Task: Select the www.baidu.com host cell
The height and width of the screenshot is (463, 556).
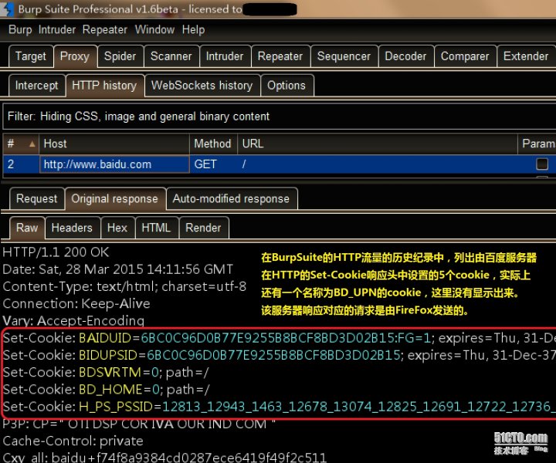Action: click(114, 164)
